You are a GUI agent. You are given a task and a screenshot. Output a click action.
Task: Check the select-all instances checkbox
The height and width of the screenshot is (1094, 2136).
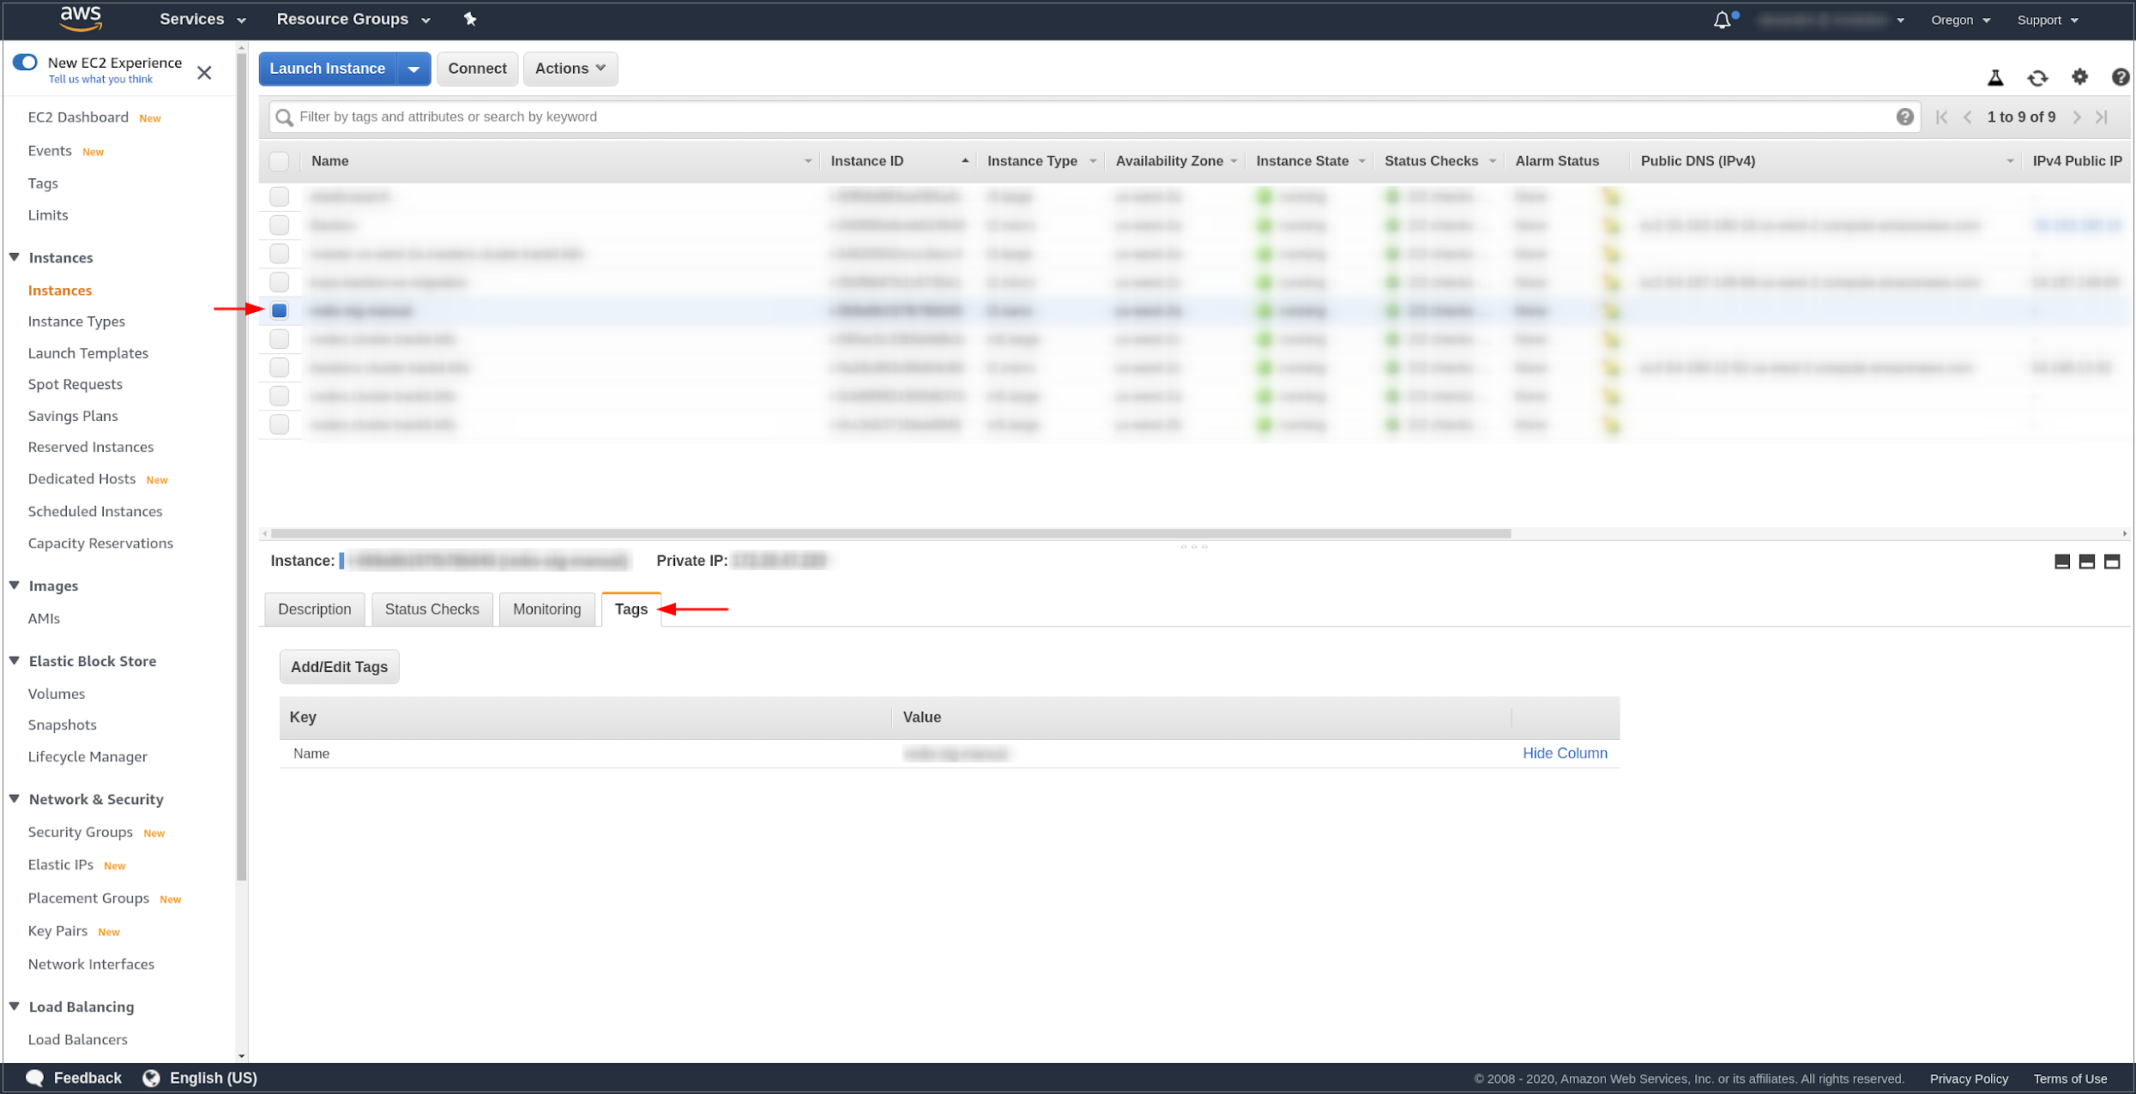coord(279,161)
